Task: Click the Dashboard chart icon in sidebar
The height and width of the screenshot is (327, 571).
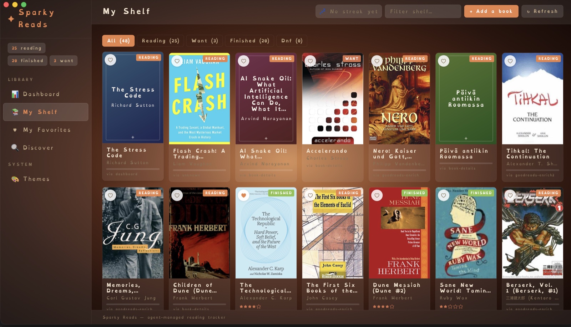Action: point(15,94)
